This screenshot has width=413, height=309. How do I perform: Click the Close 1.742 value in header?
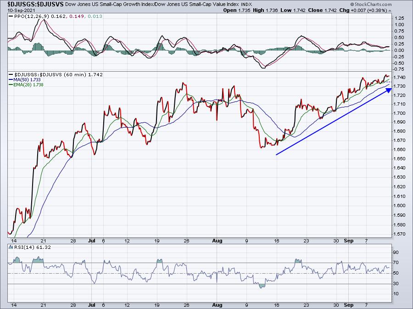322,10
